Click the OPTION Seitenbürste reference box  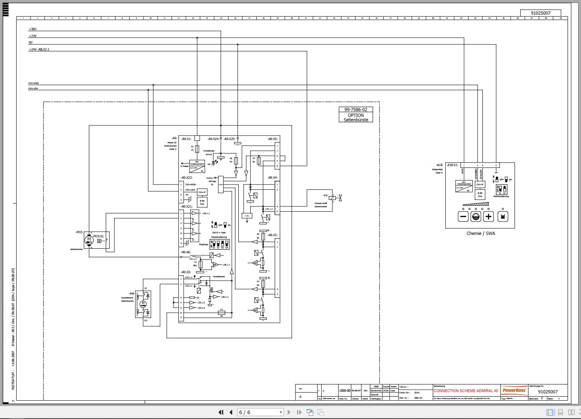tap(355, 117)
